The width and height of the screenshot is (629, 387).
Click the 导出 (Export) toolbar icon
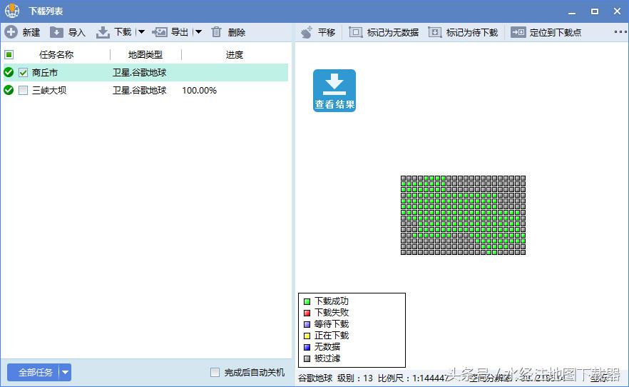[160, 32]
